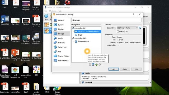
Task: Click the Audio section header in VirtualBox details
Action: point(114,73)
